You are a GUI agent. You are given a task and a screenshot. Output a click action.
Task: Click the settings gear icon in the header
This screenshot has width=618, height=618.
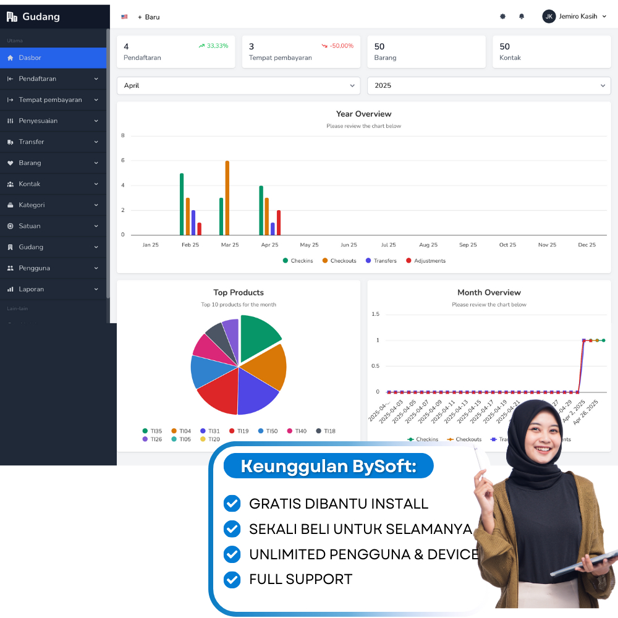tap(502, 16)
